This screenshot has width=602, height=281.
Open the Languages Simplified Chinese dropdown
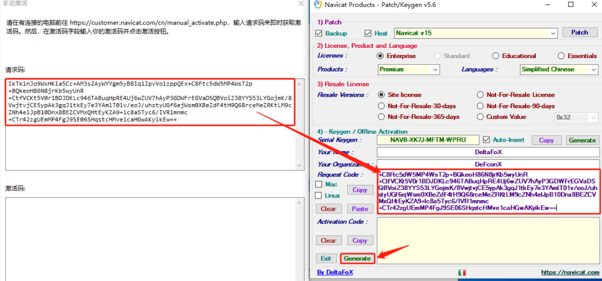(x=594, y=69)
